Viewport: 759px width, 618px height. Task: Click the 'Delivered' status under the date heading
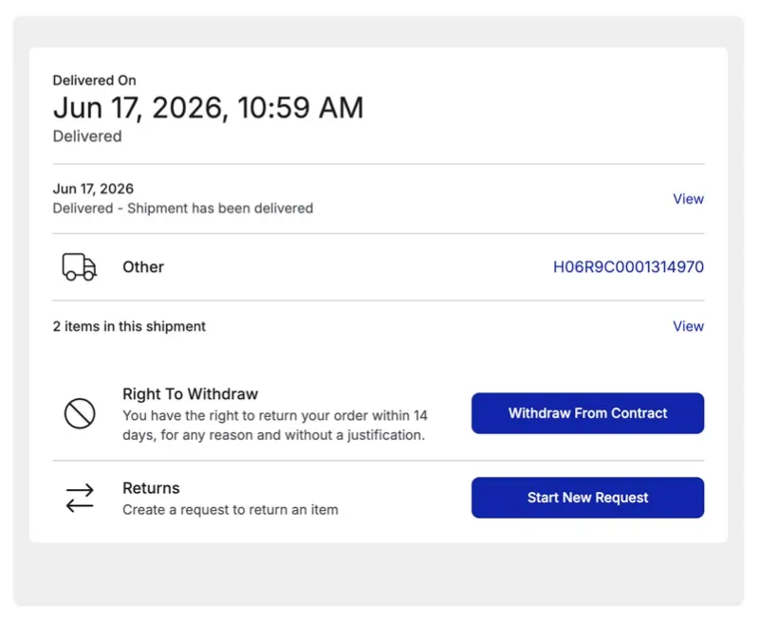(x=87, y=136)
